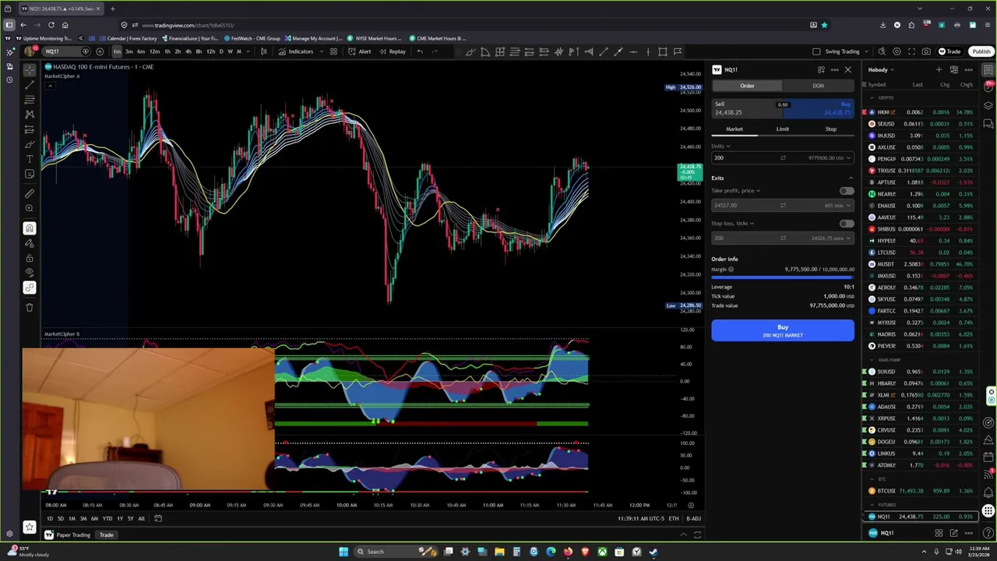Select the ruler measure tool
The image size is (997, 561).
(x=30, y=193)
